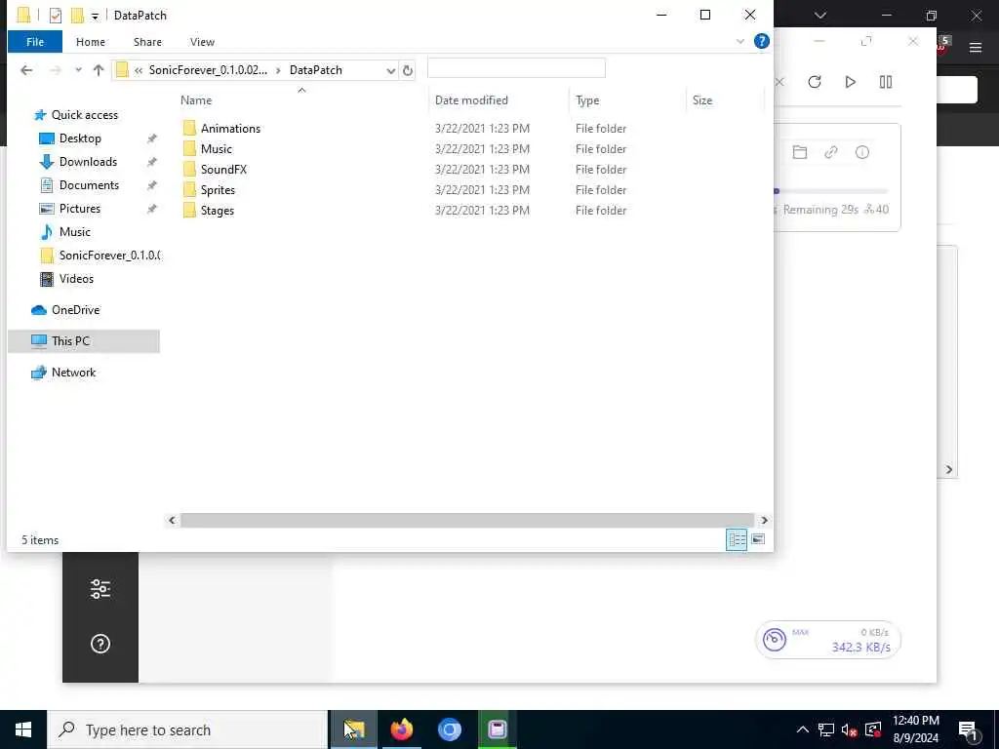Click the horizontal scrollbar in the file list
The height and width of the screenshot is (749, 999).
(x=467, y=521)
